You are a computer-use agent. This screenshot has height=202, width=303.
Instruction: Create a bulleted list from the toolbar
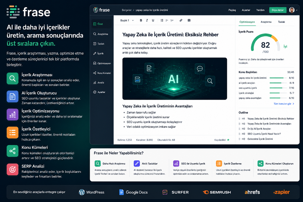pyautogui.click(x=162, y=20)
